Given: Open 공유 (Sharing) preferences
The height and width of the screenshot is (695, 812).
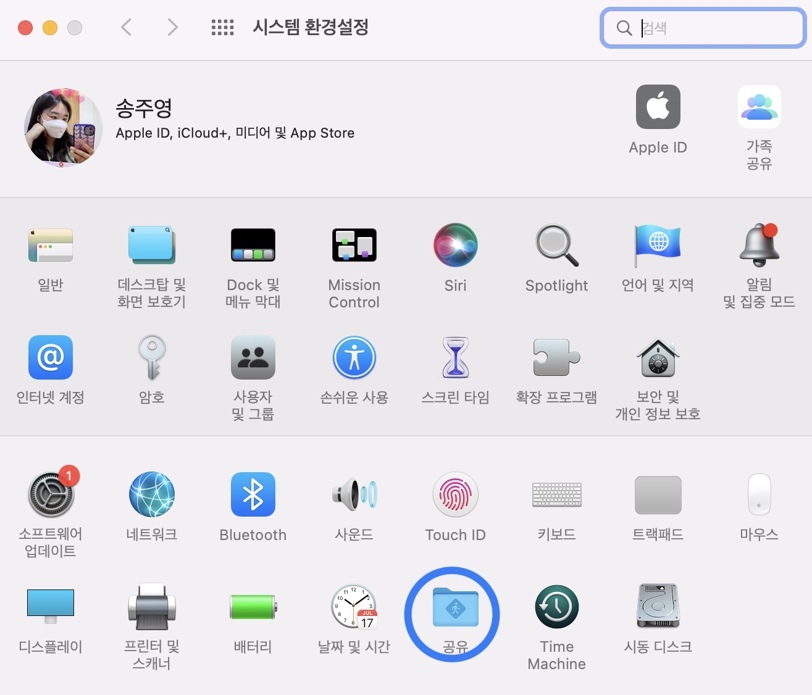Looking at the screenshot, I should click(456, 607).
